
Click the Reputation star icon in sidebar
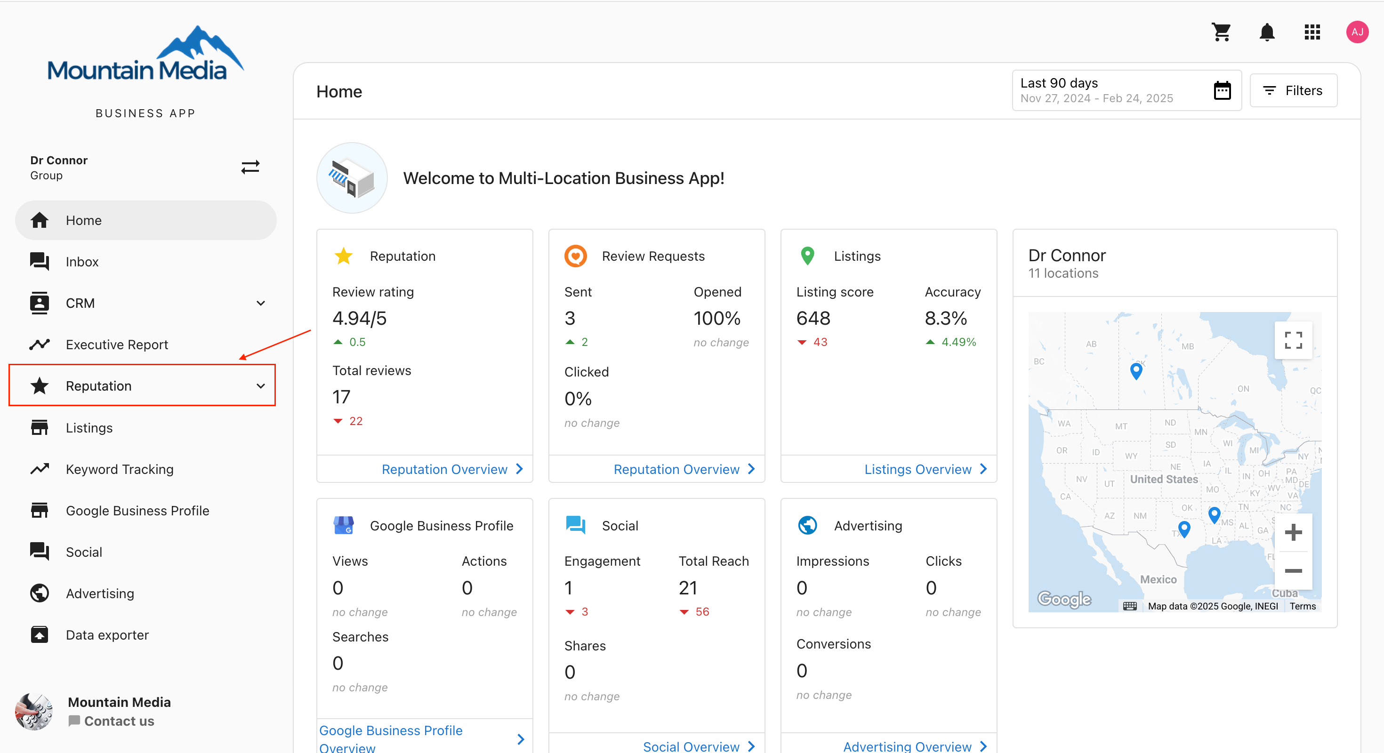(39, 385)
